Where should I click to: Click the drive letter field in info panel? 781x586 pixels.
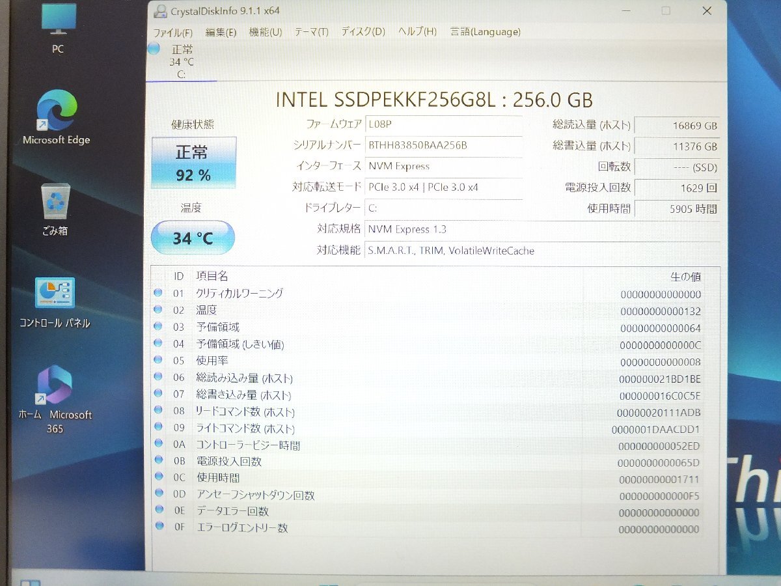tap(443, 208)
